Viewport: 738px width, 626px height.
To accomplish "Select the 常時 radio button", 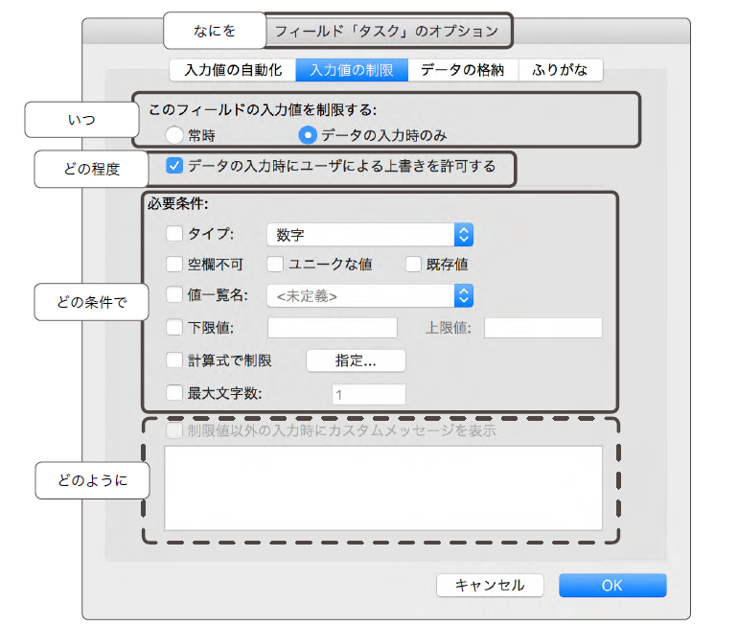I will coord(174,135).
